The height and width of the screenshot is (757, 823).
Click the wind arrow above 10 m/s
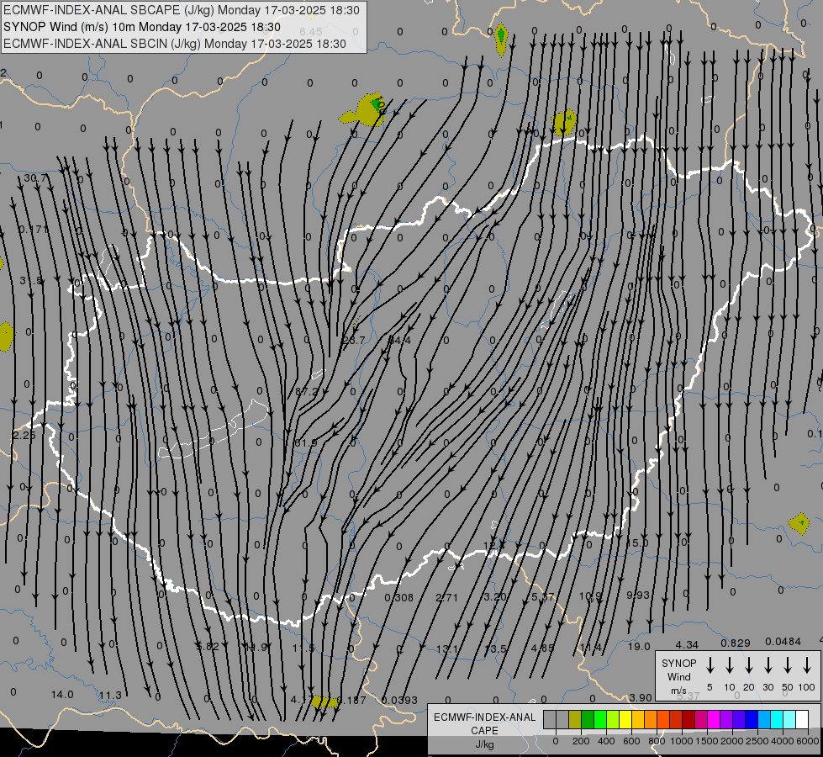(x=729, y=665)
